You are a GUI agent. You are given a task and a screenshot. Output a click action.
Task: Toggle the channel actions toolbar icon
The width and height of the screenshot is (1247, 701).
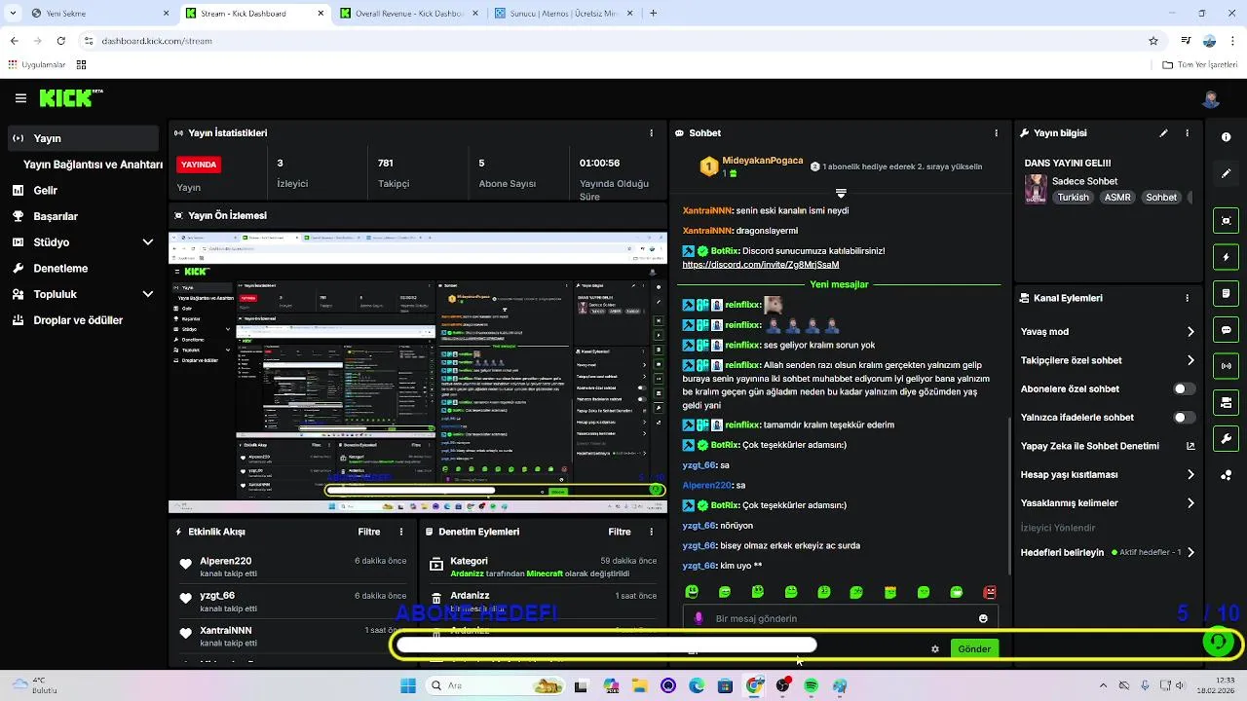coord(1226,402)
